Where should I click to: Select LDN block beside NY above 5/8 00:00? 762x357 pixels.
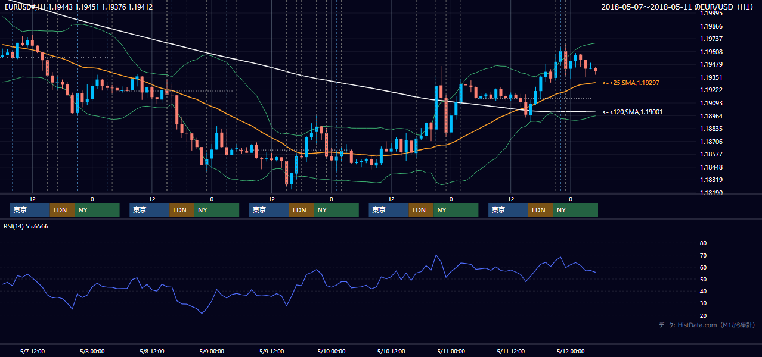[63, 210]
